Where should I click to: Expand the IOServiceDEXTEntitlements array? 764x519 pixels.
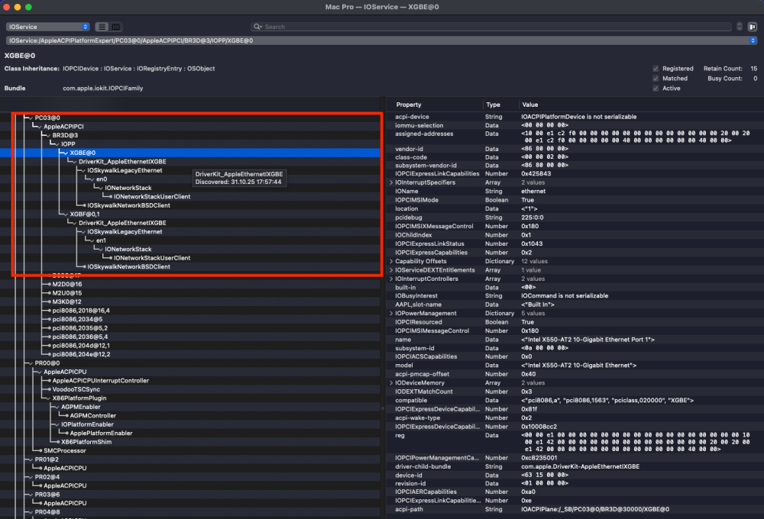[390, 270]
